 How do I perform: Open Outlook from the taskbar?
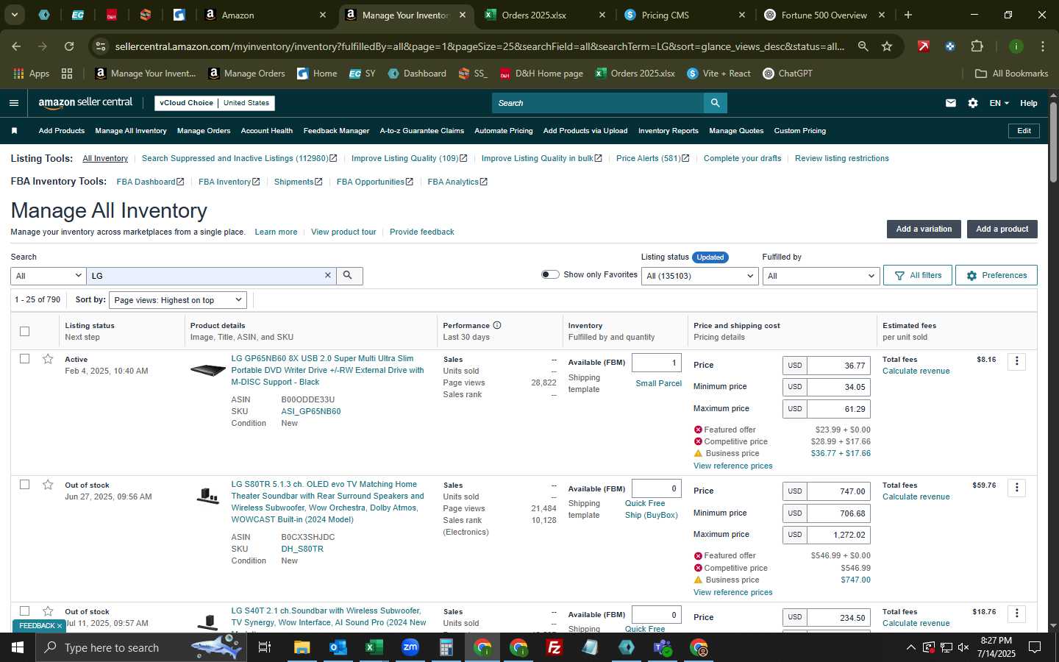click(338, 647)
